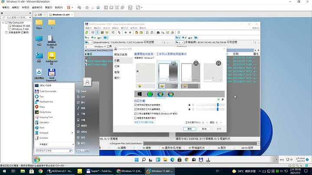Image resolution: width=312 pixels, height=175 pixels.
Task: Select the About tab in StartIsBack sidebar
Action: pyautogui.click(x=117, y=78)
